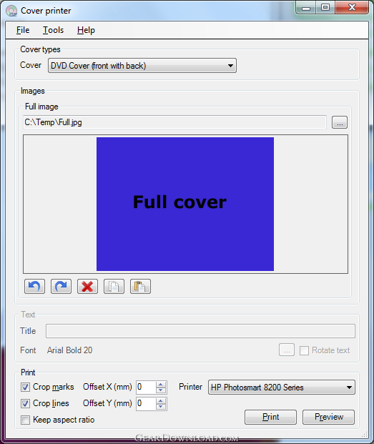Click the Cover printer app icon in title bar
The image size is (374, 444).
point(11,11)
